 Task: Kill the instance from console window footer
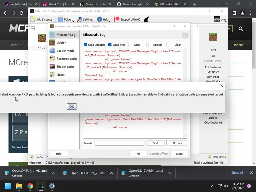tap(138, 154)
